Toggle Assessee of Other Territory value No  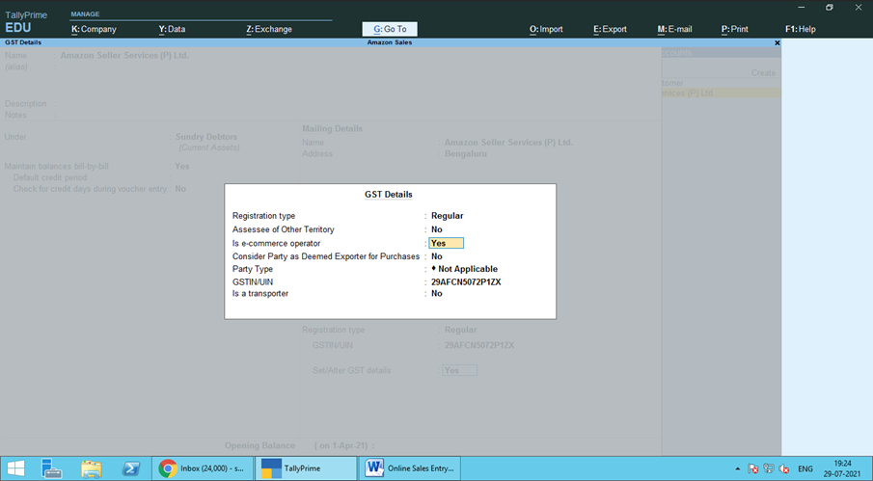pos(436,229)
